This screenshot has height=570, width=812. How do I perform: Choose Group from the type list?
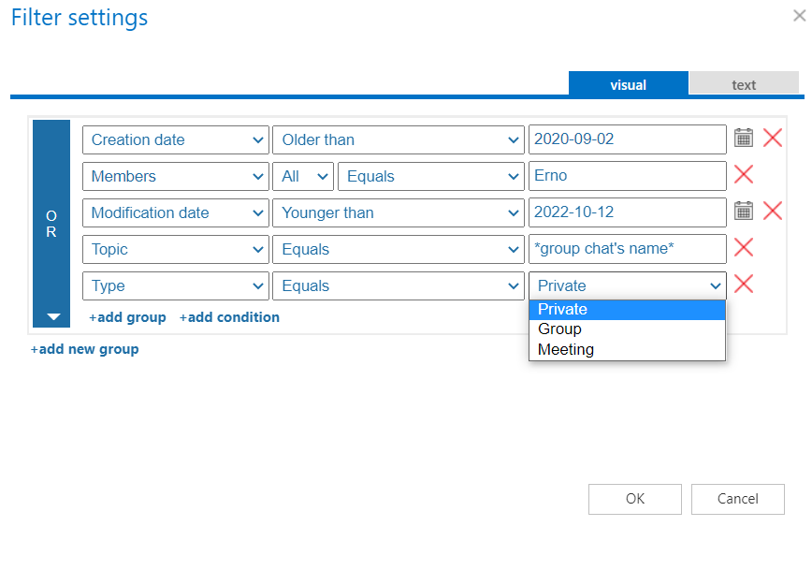click(x=560, y=329)
